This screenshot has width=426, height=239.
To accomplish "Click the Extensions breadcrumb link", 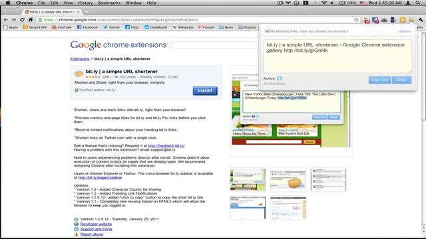I will tap(80, 59).
